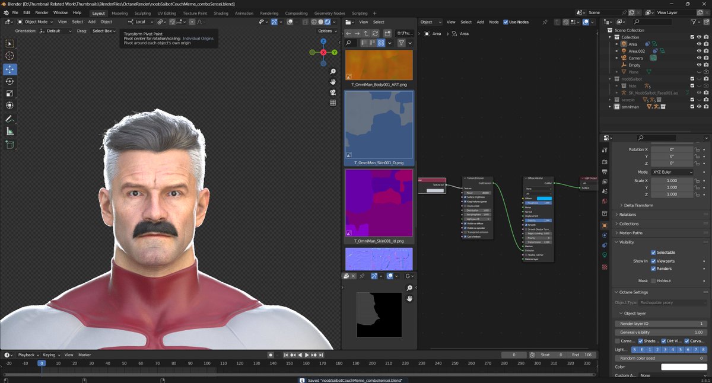Select T_OmniMan_Skin001_D.png thumbnail
Screen dimensions: 712x383
pos(379,128)
